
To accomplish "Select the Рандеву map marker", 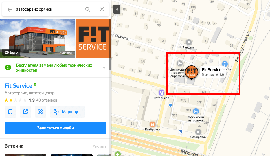I will pos(189,42).
